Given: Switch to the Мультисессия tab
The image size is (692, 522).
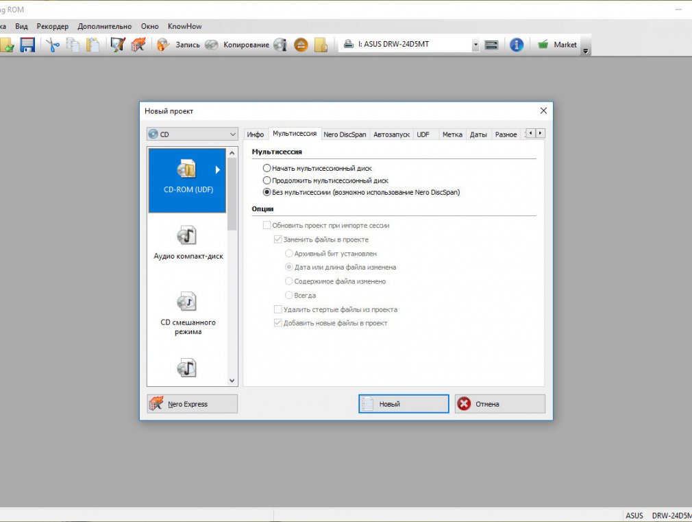Looking at the screenshot, I should point(295,134).
